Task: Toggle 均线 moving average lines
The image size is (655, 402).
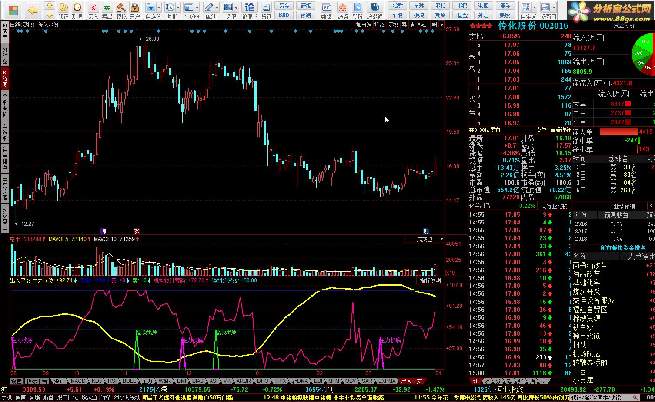Action: (x=380, y=25)
